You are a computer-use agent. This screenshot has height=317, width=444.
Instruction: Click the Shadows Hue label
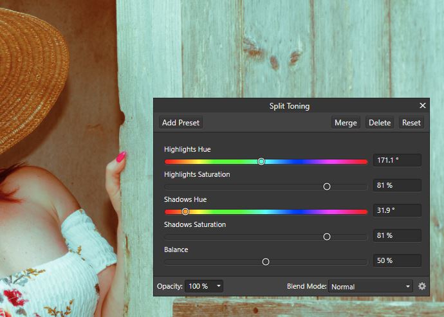pyautogui.click(x=185, y=199)
